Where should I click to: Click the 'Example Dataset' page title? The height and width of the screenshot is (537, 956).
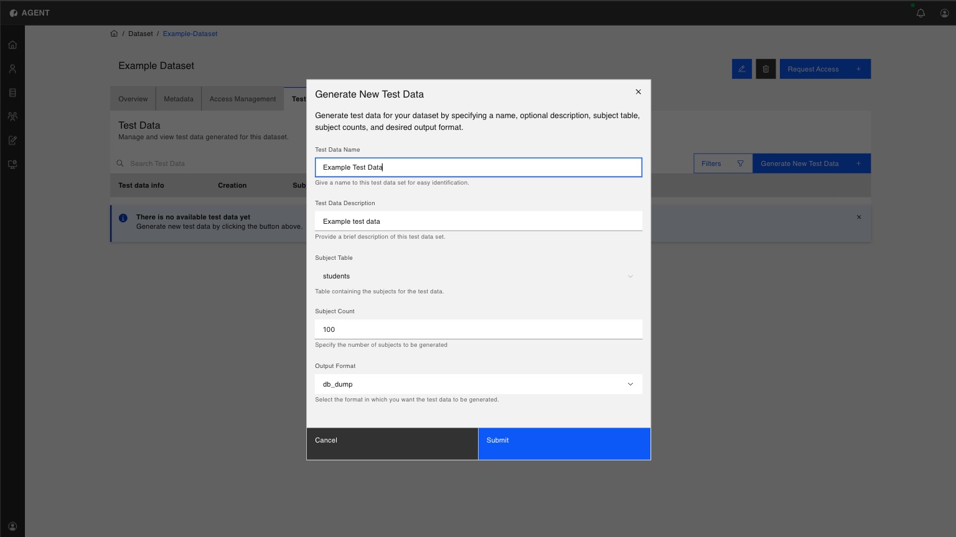156,66
